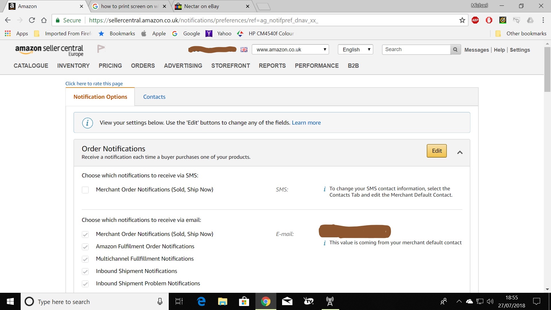The image size is (551, 310).
Task: Open the Action Center notifications icon
Action: click(536, 301)
